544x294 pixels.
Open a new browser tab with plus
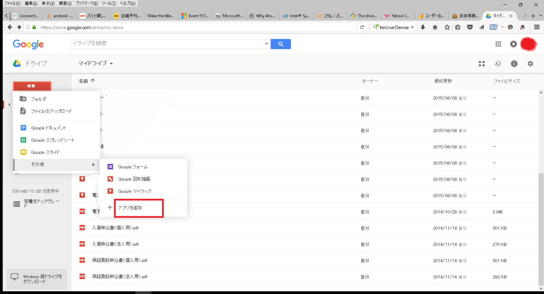(x=533, y=15)
